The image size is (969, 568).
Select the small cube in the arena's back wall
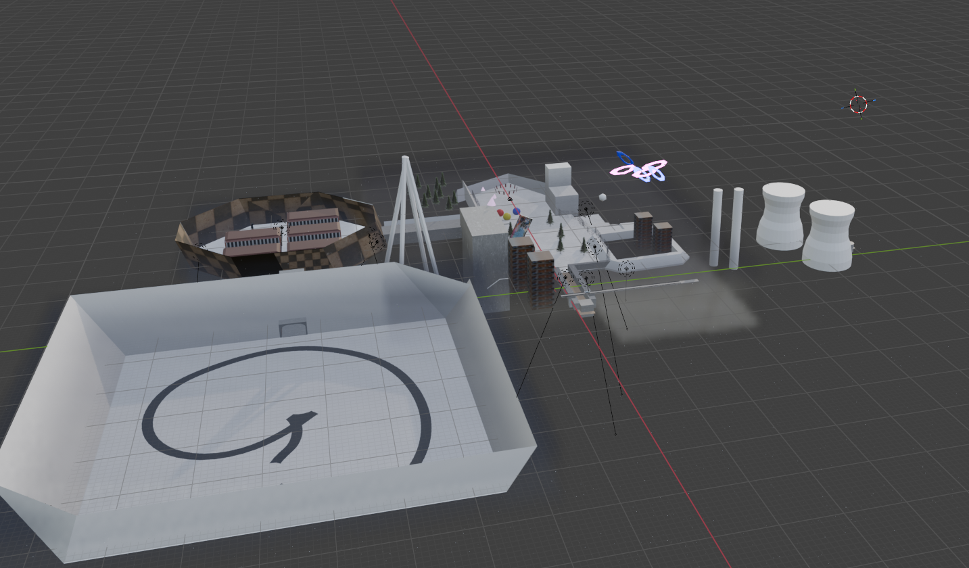coord(293,327)
